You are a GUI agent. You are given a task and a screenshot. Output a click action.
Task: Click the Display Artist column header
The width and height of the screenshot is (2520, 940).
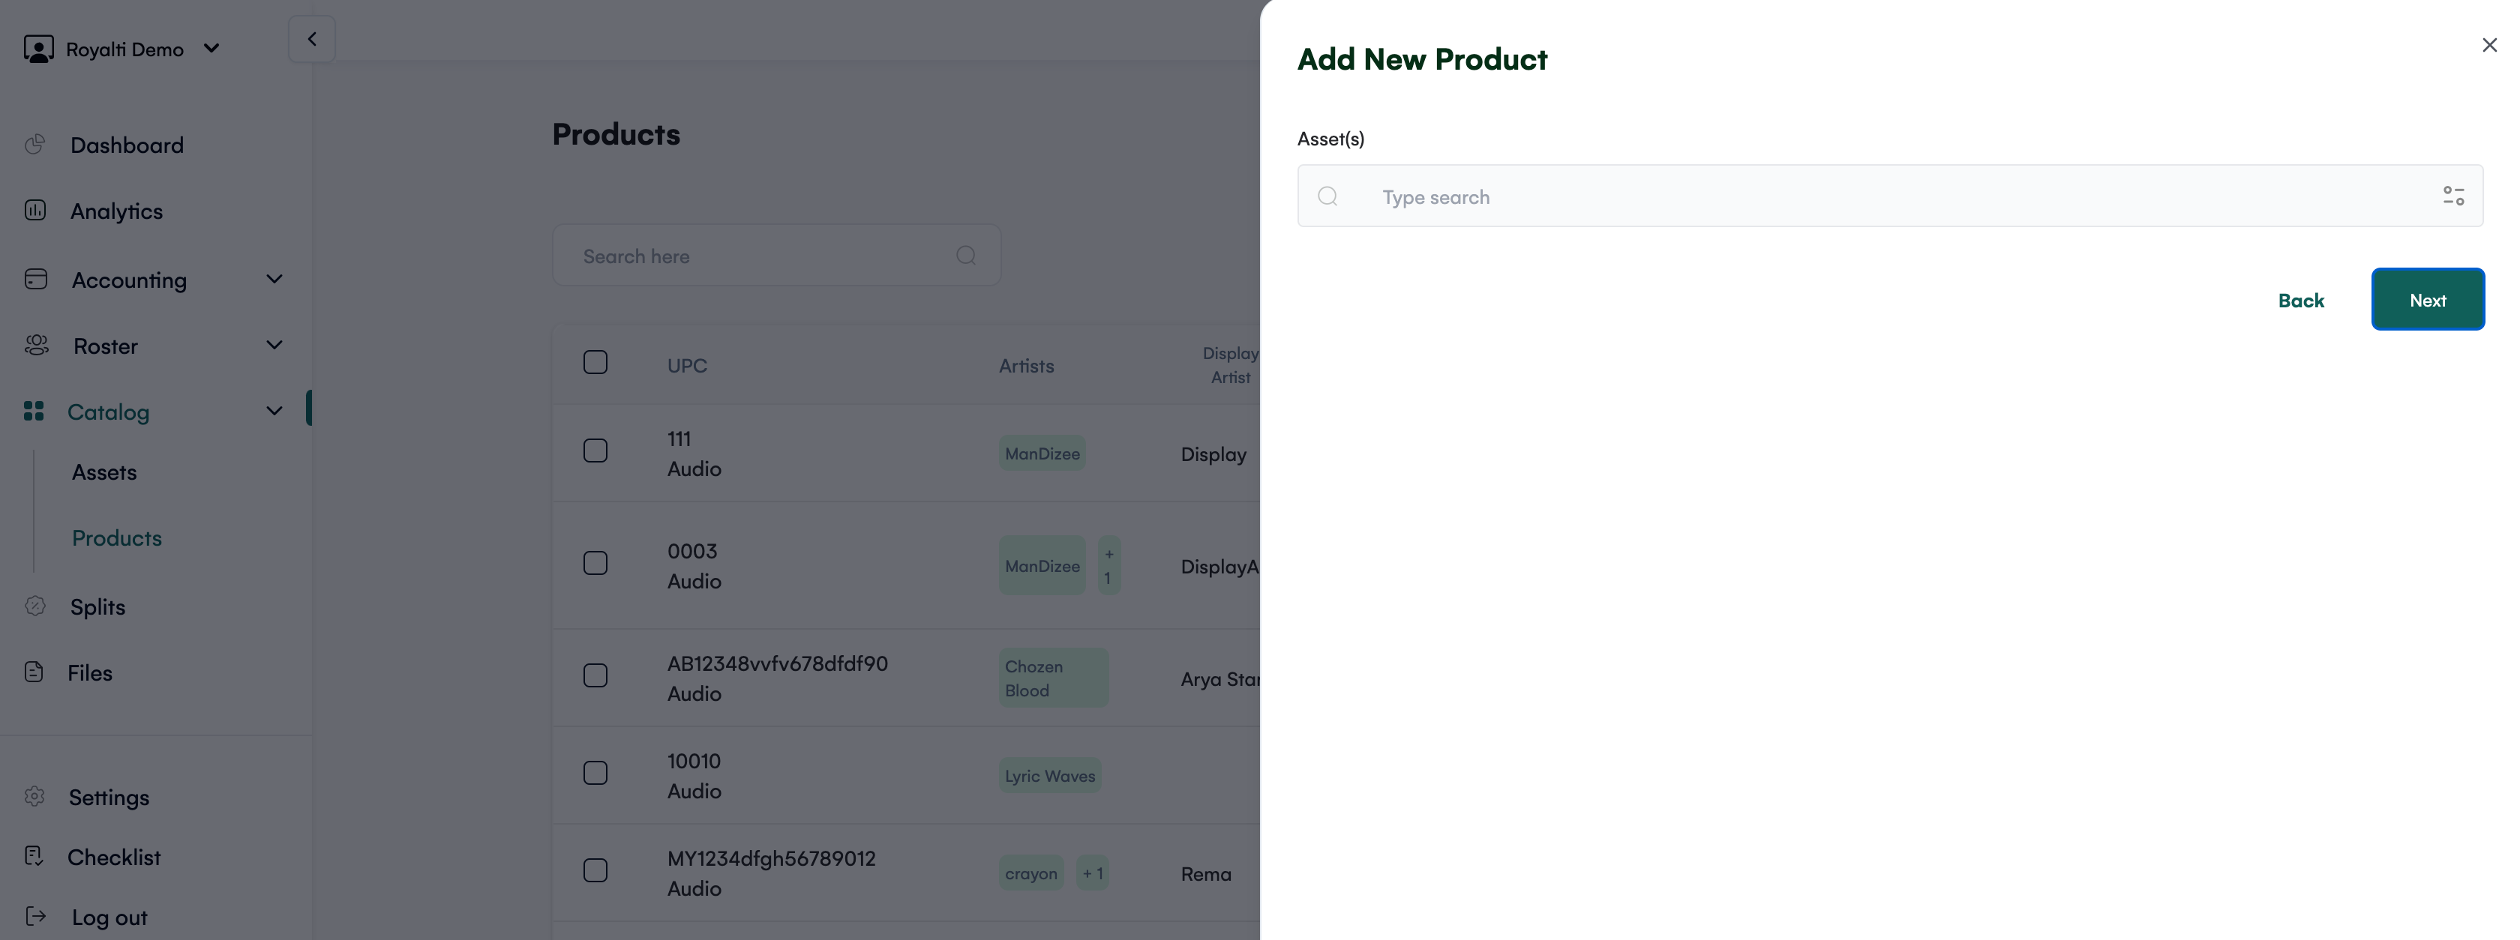pyautogui.click(x=1231, y=365)
